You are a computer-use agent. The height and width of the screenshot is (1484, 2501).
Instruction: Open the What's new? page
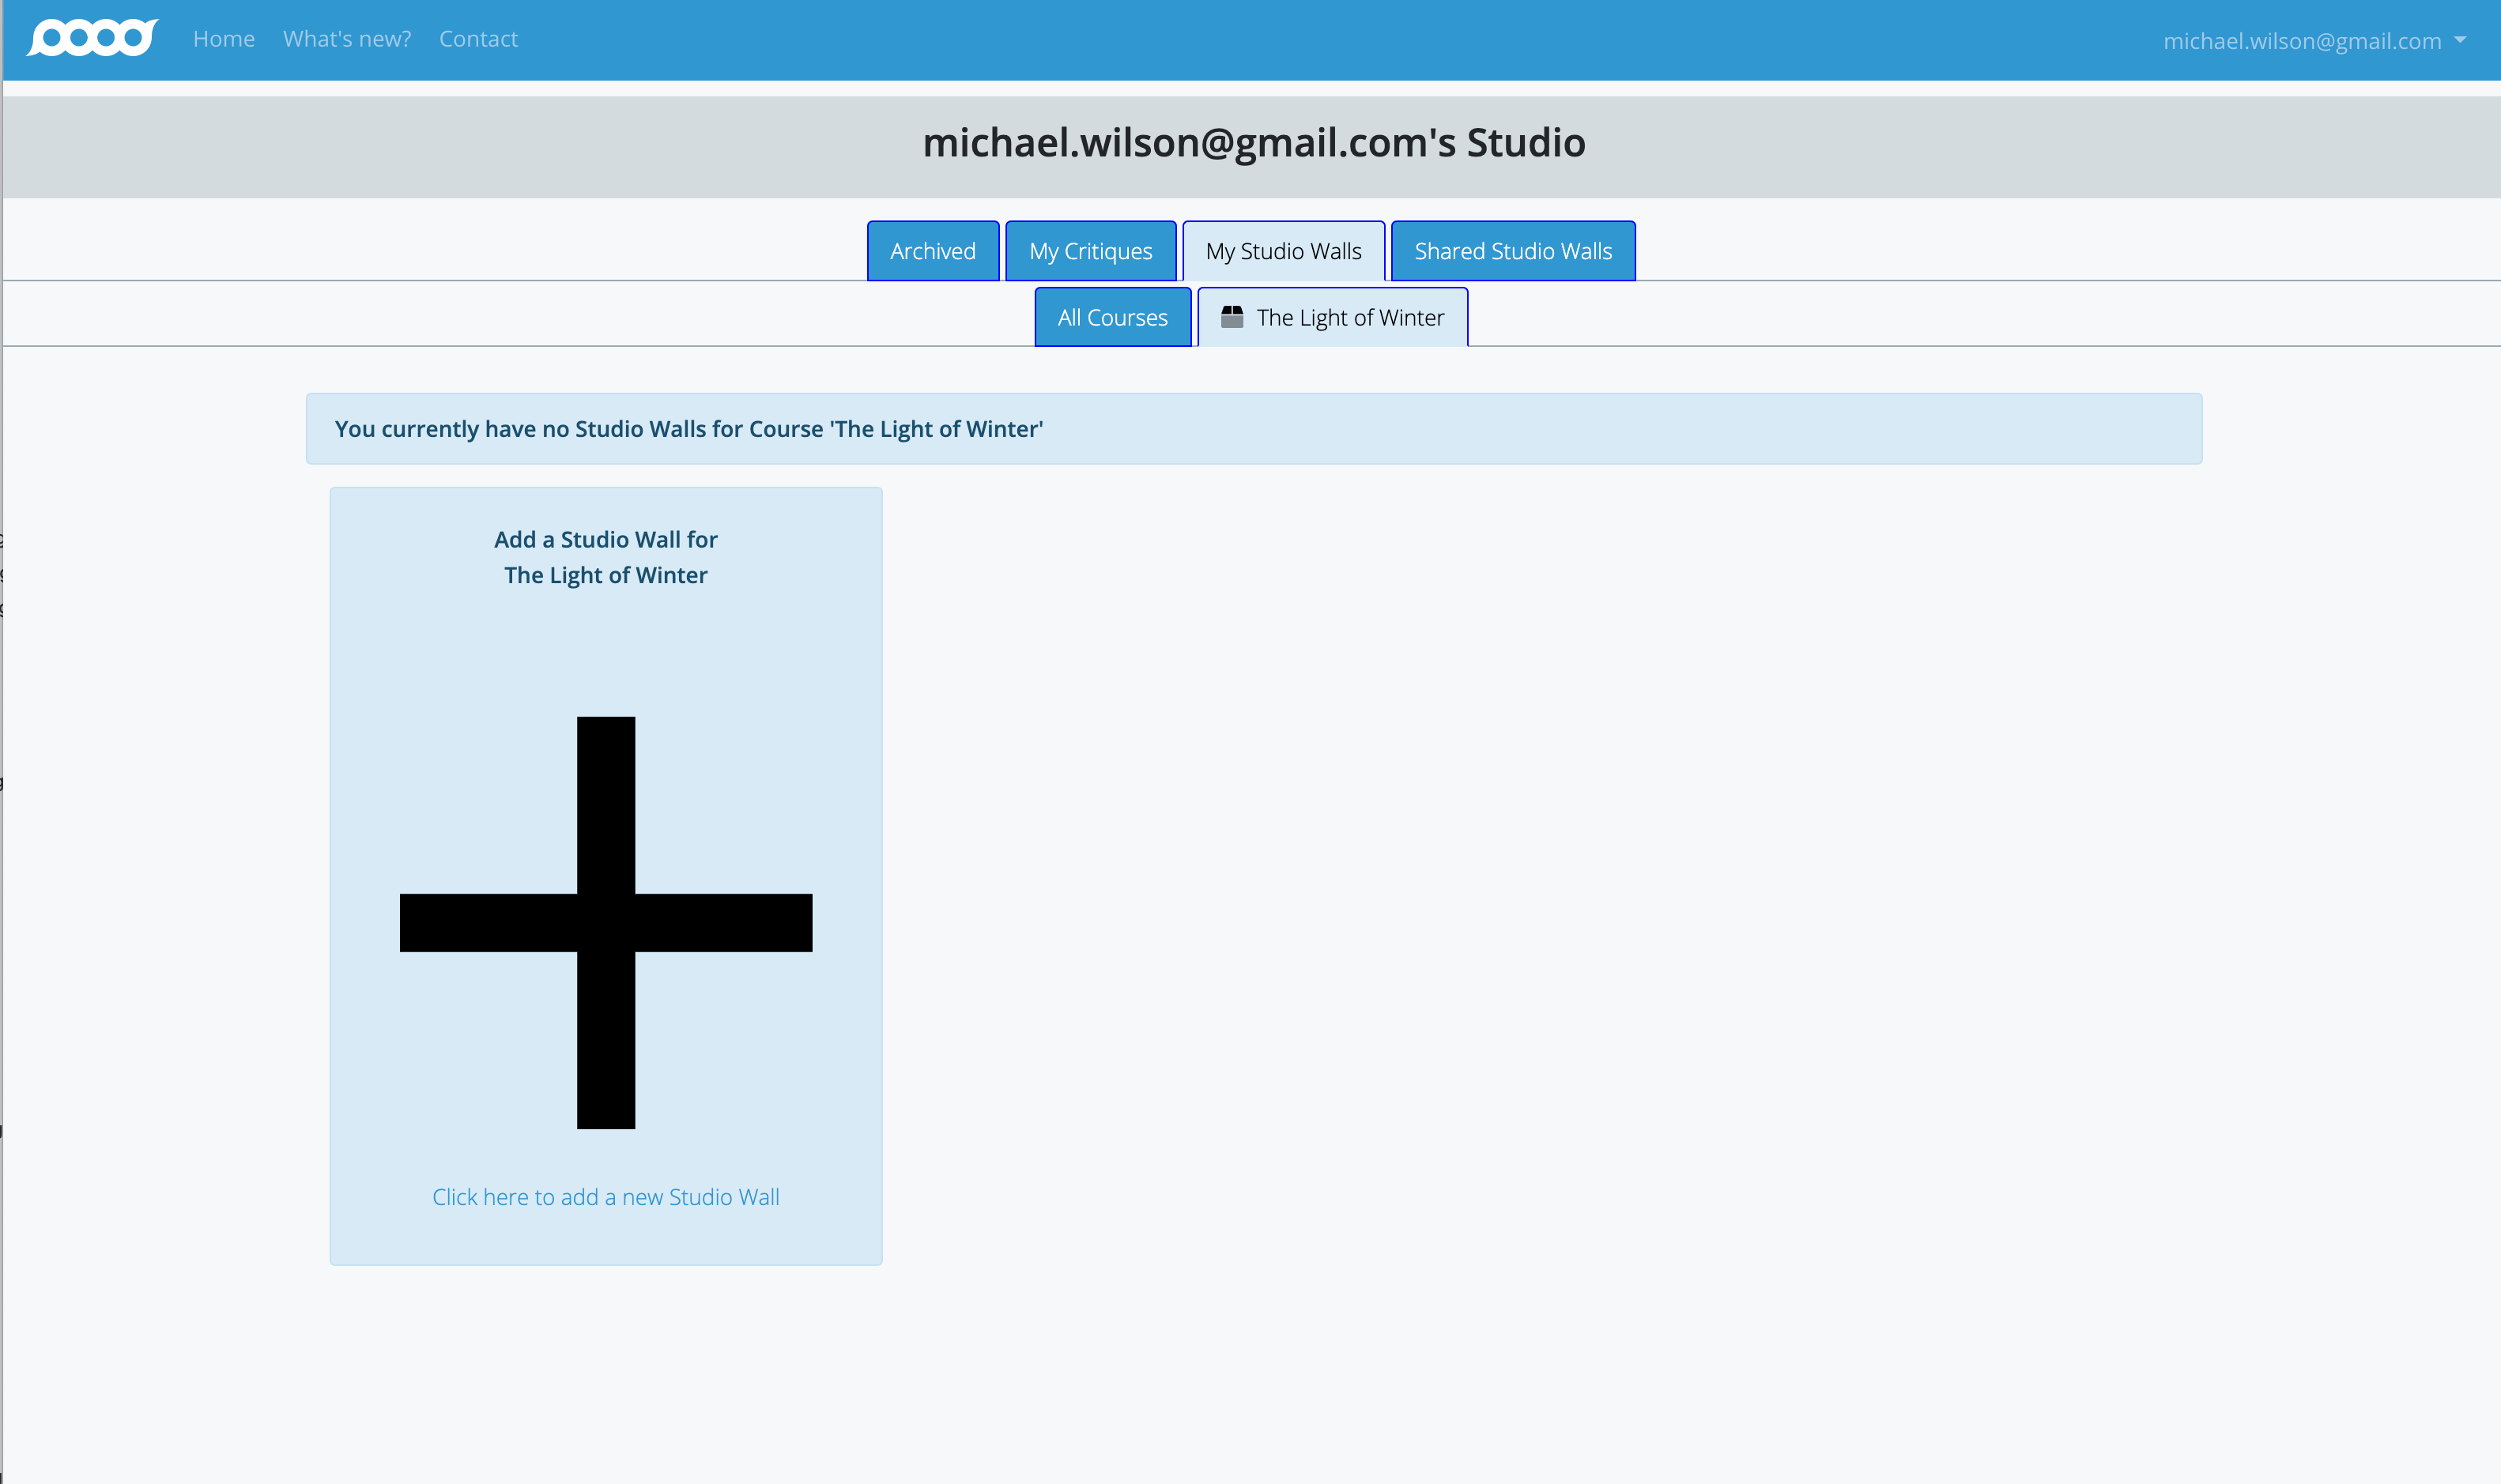point(347,39)
